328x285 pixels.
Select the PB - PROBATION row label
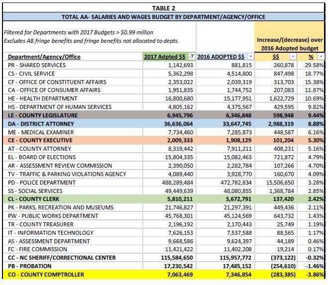pyautogui.click(x=29, y=266)
